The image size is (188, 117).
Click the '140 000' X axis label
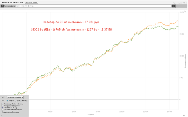[169, 112]
